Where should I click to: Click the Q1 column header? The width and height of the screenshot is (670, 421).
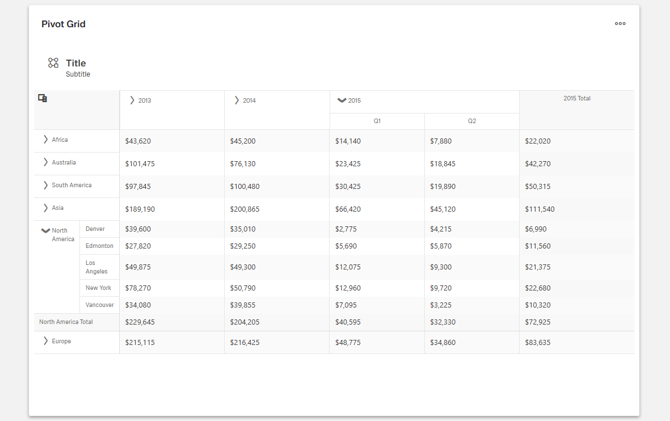click(377, 121)
